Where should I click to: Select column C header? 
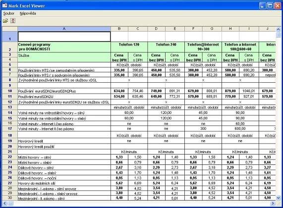click(x=138, y=29)
